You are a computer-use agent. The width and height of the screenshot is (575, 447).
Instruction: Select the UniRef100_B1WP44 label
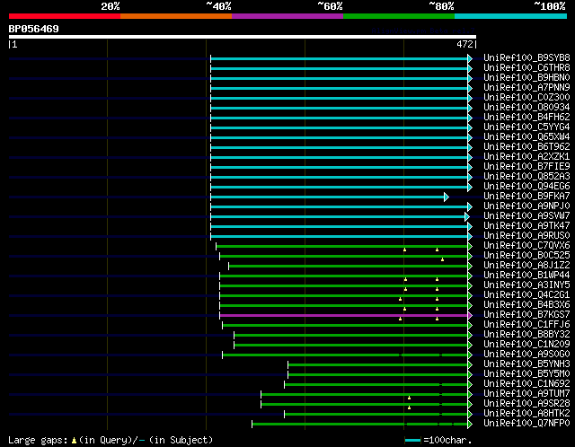click(x=526, y=276)
